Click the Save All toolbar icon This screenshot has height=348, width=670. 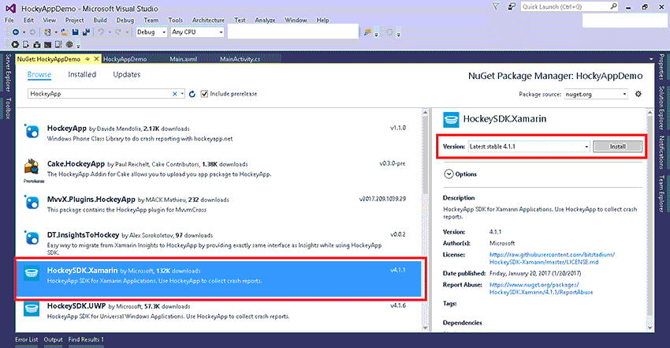87,32
